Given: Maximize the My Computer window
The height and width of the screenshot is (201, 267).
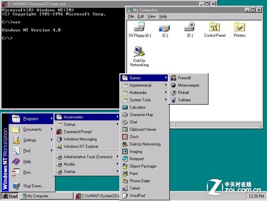Looking at the screenshot, I should [253, 10].
